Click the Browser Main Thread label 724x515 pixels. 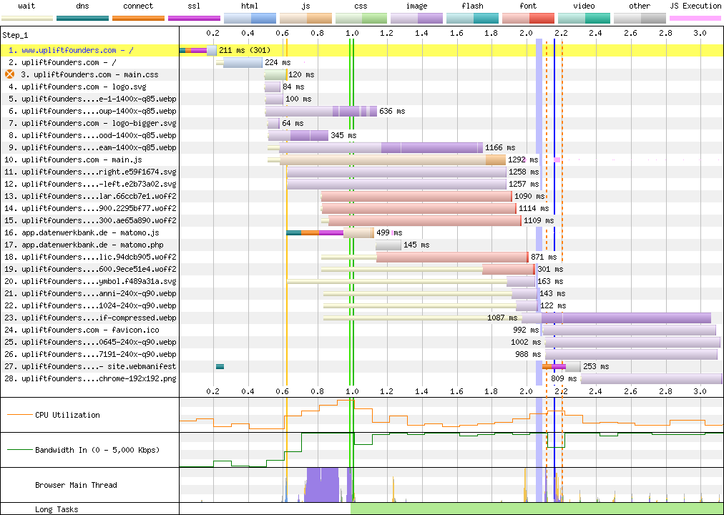(x=76, y=485)
